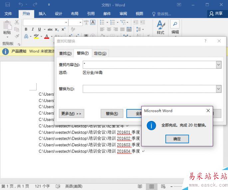Toggle Italic formatting

point(33,29)
